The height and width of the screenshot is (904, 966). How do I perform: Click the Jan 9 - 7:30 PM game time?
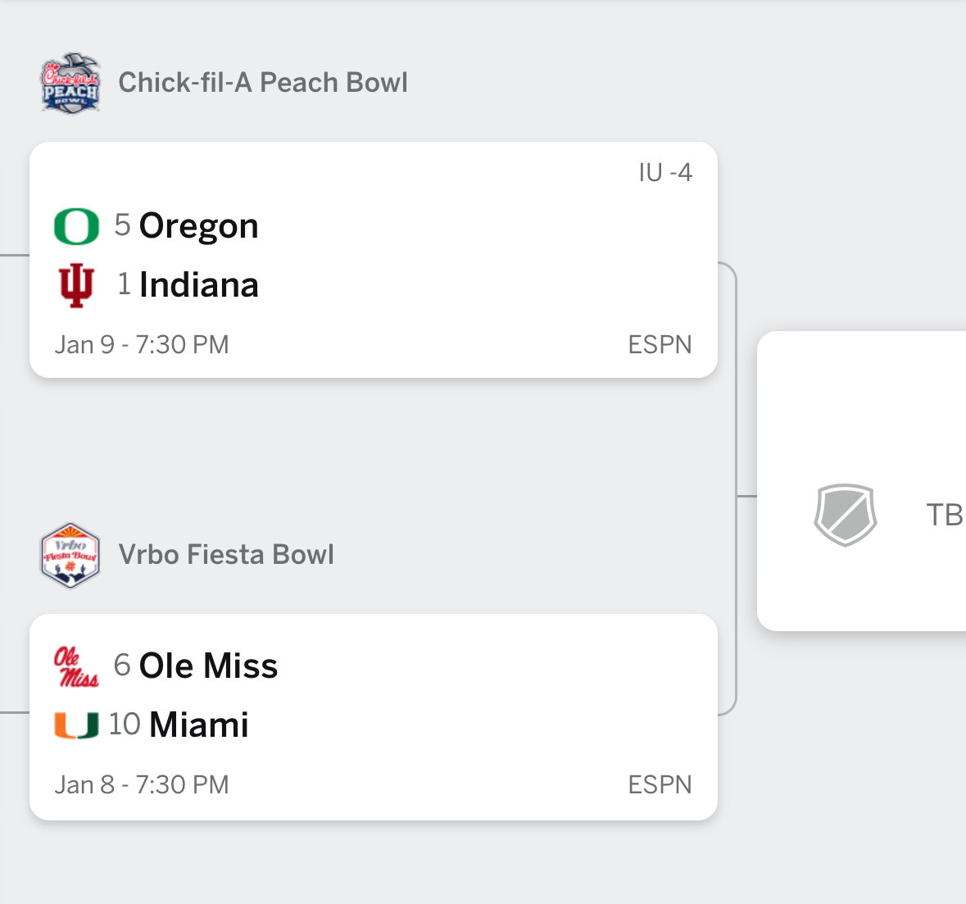(142, 345)
